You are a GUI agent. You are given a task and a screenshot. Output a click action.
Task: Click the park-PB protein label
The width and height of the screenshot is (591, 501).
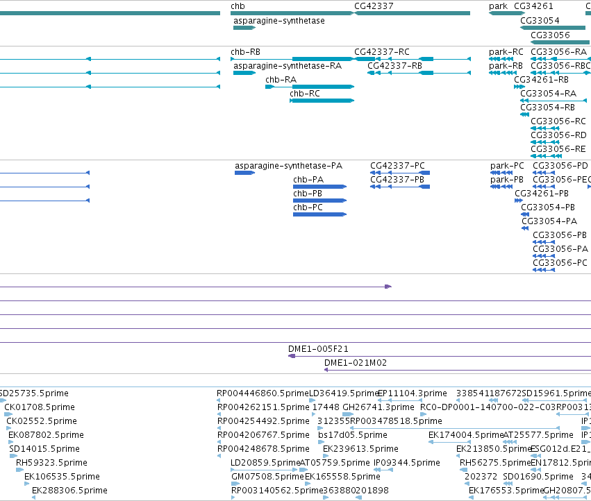[x=506, y=180]
